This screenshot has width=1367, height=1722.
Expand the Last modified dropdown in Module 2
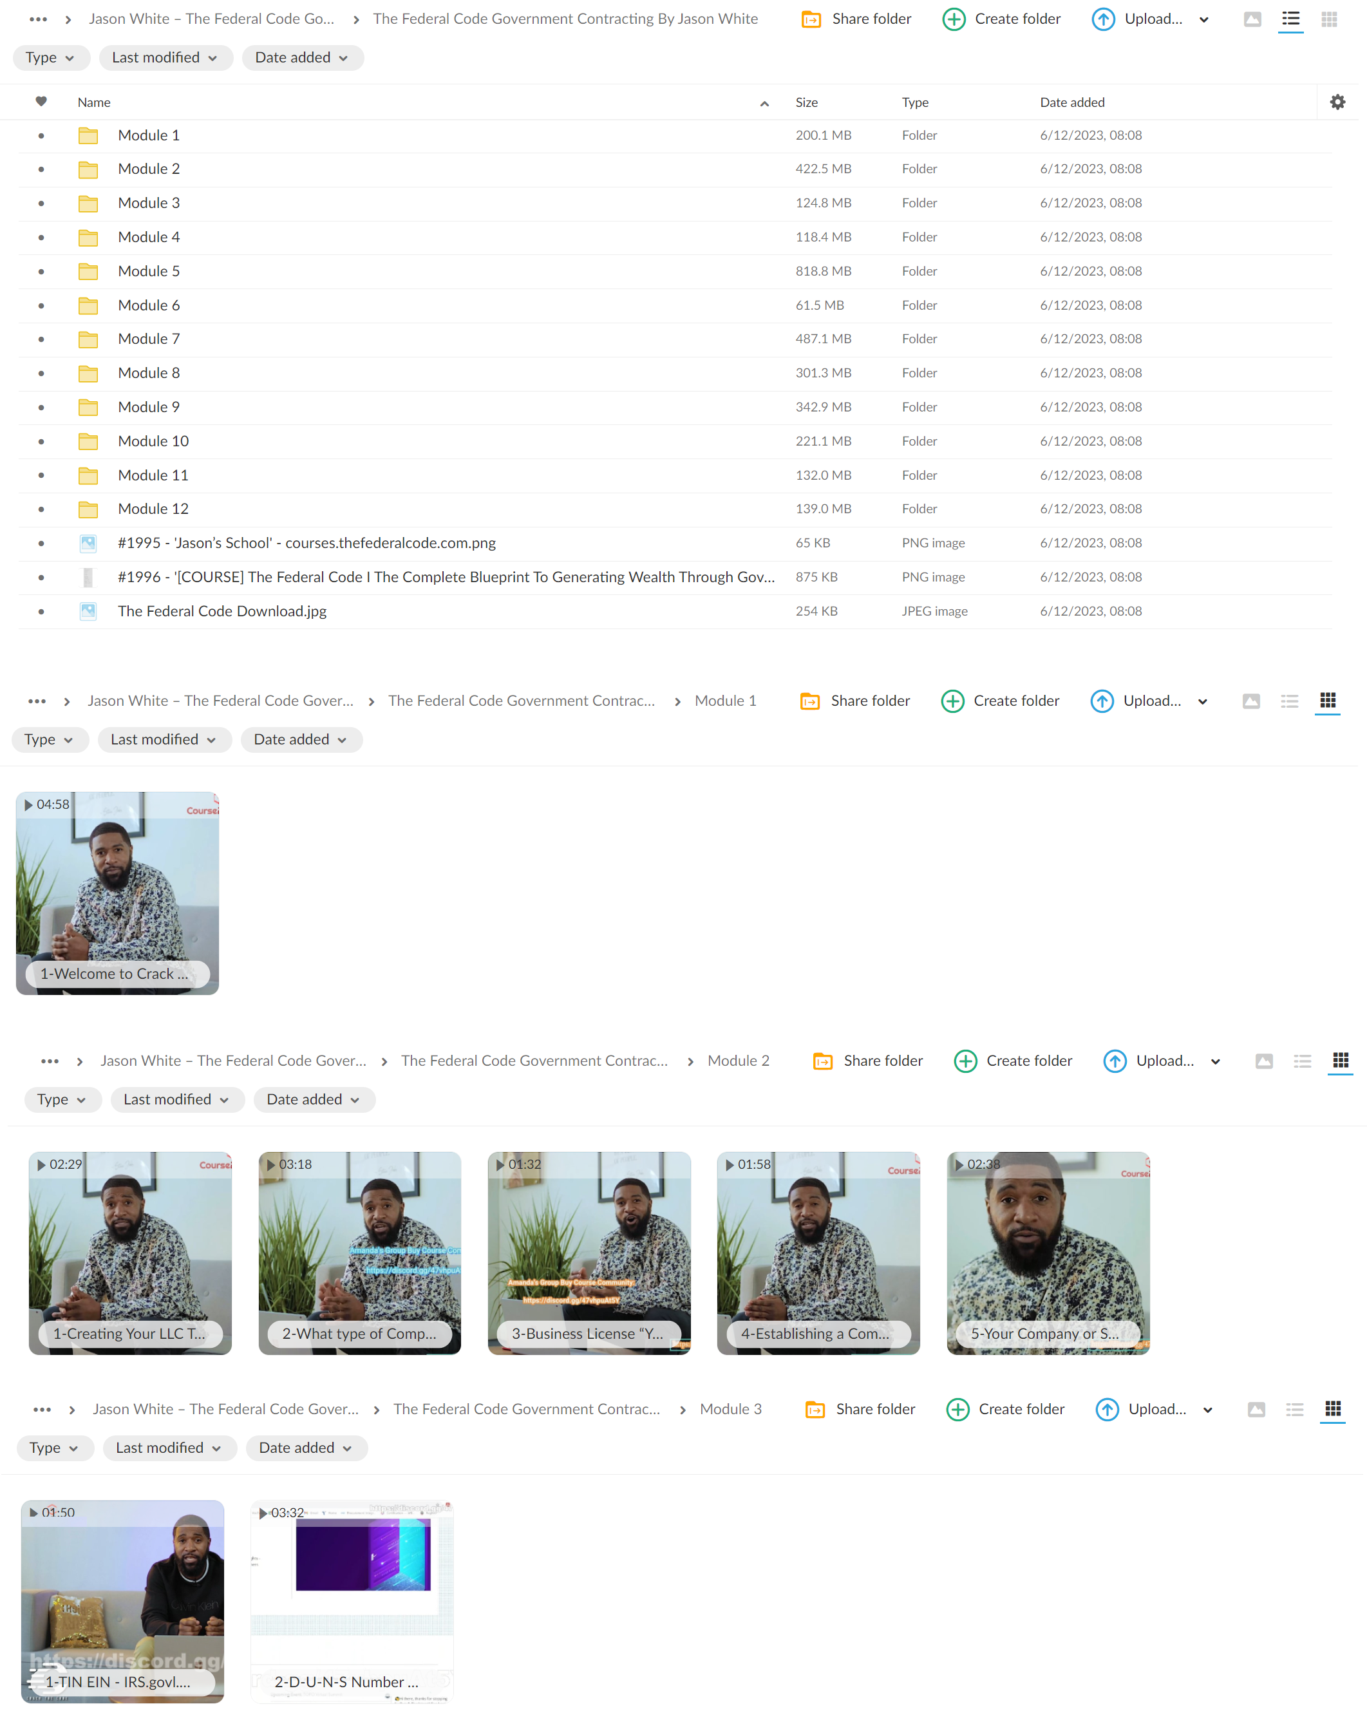click(174, 1099)
